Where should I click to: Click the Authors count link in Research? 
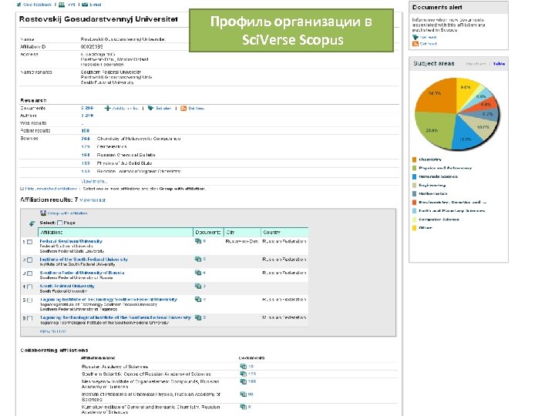coord(87,116)
